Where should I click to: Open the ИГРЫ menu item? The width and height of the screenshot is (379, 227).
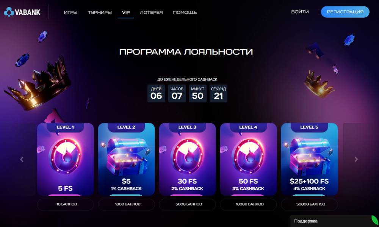[70, 12]
